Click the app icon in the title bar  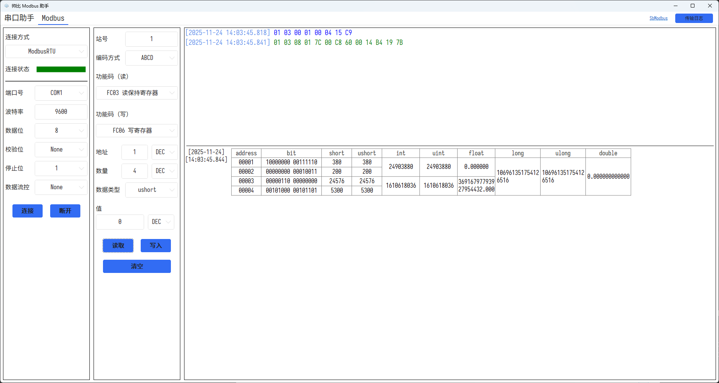(6, 6)
